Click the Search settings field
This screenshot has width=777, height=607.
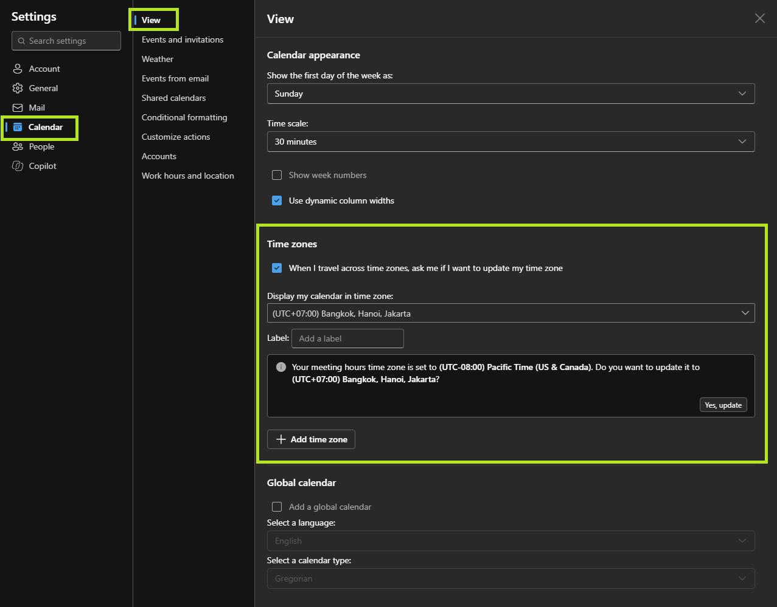coord(66,41)
